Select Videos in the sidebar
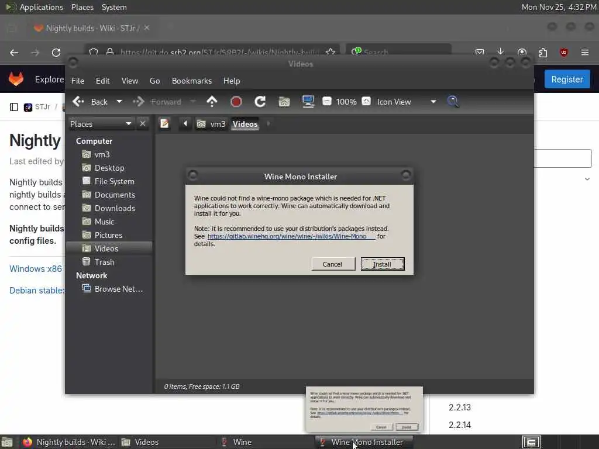Screen dimensions: 599x449 109,248
